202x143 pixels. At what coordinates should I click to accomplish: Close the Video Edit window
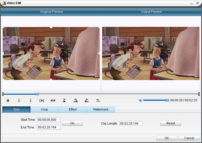[x=197, y=3]
